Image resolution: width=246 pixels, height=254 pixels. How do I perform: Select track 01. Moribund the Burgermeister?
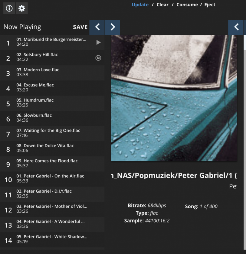[x=52, y=42]
